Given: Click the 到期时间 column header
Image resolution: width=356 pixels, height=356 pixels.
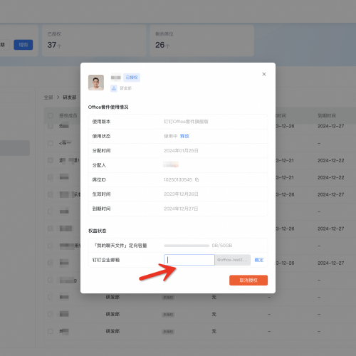Looking at the screenshot, I should tap(327, 115).
